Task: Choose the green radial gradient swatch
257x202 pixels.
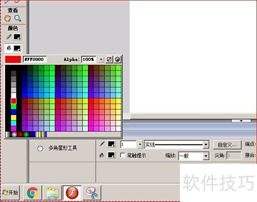Action: pyautogui.click(x=26, y=134)
